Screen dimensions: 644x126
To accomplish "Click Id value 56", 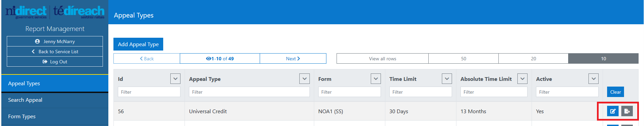I will 121,112.
